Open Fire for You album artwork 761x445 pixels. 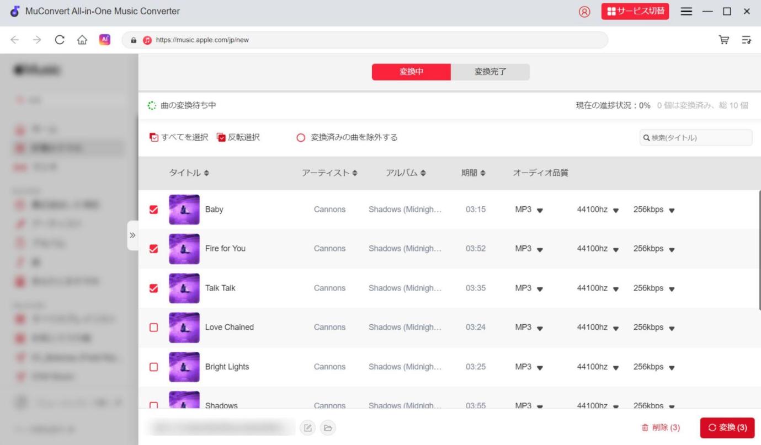[184, 249]
